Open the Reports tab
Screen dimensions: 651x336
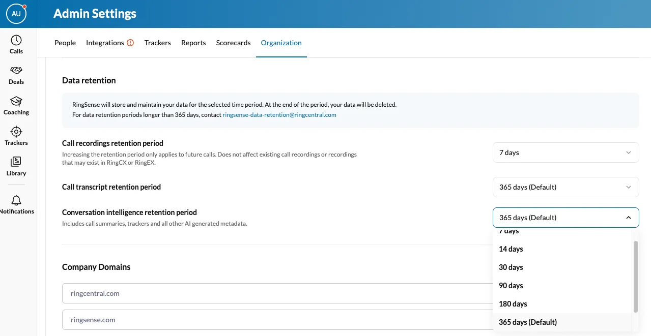point(193,43)
